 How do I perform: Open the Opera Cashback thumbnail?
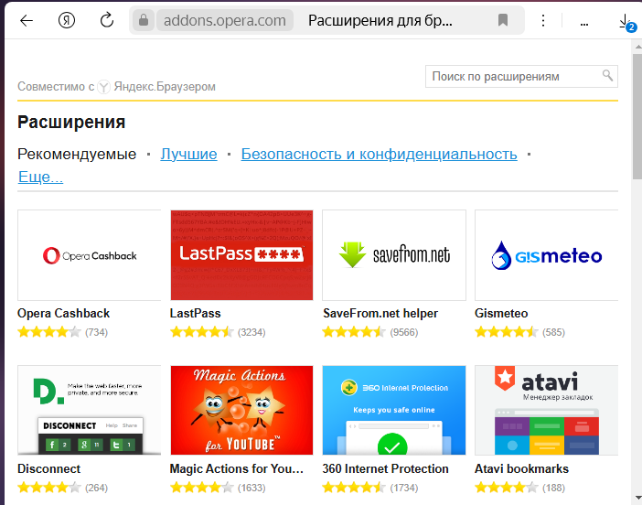[x=90, y=255]
